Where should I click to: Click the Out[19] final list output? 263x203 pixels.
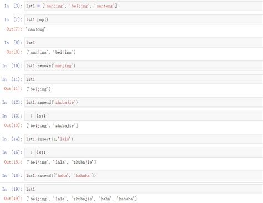82,199
